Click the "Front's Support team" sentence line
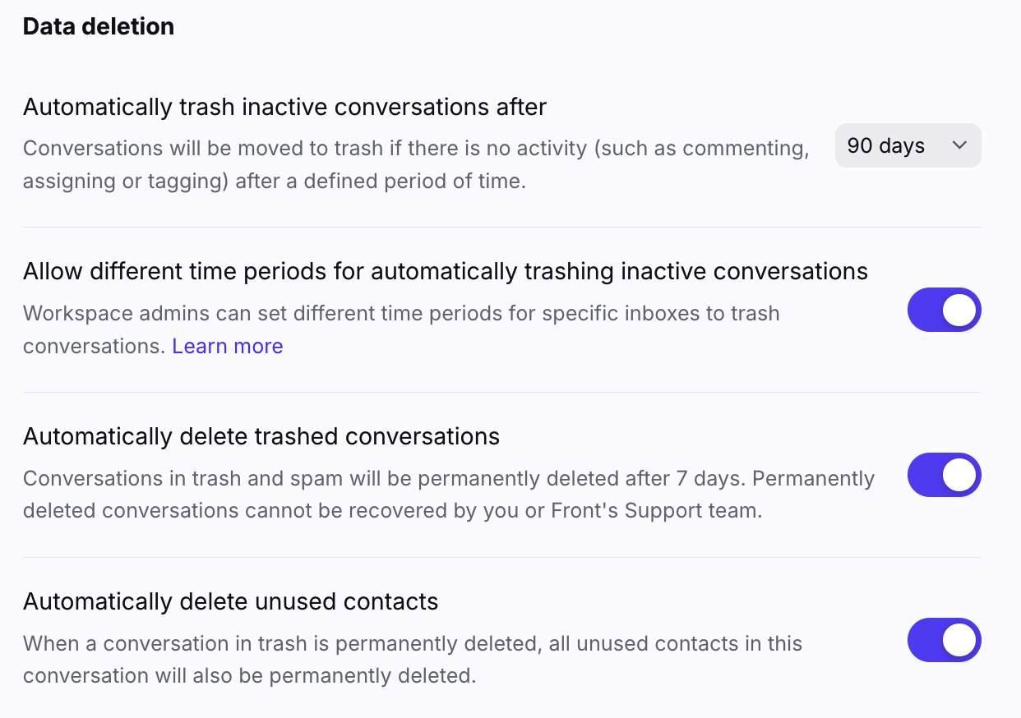This screenshot has height=718, width=1021. click(x=392, y=510)
